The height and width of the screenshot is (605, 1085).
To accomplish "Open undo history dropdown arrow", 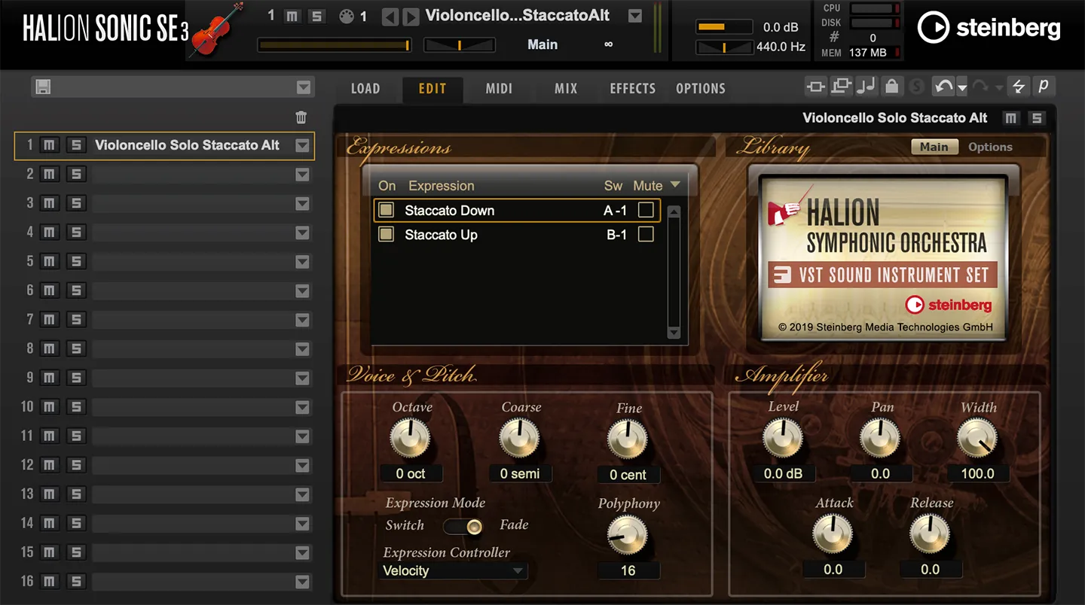I will tap(962, 88).
